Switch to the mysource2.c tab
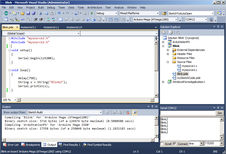 point(28,27)
